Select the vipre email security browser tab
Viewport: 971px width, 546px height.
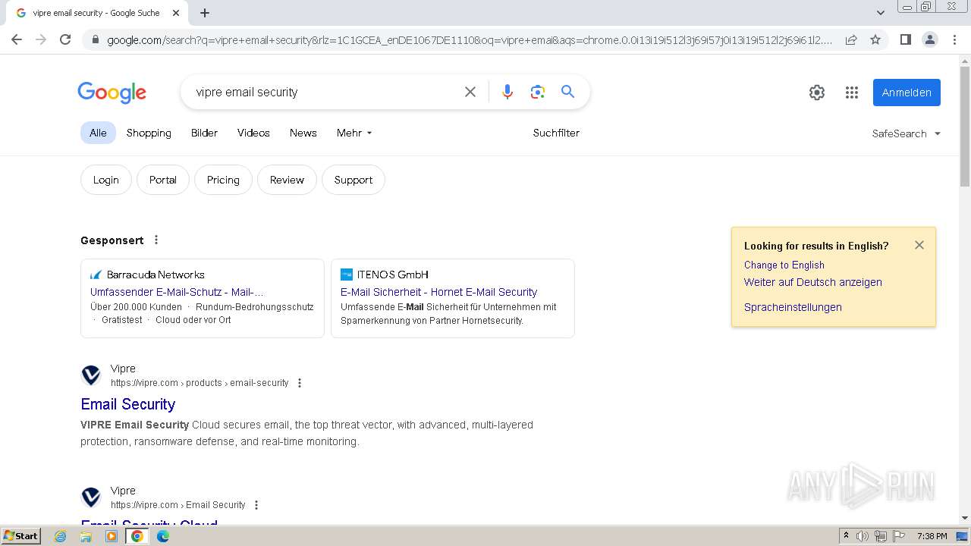(96, 13)
